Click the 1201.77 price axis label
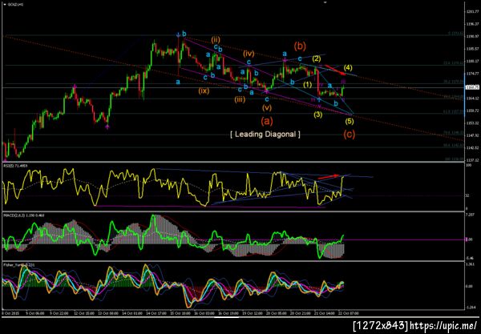This screenshot has width=481, height=334. pos(473,12)
